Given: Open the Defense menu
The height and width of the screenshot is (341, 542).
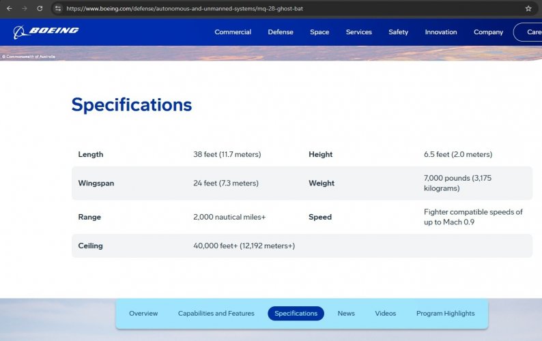Looking at the screenshot, I should point(281,32).
